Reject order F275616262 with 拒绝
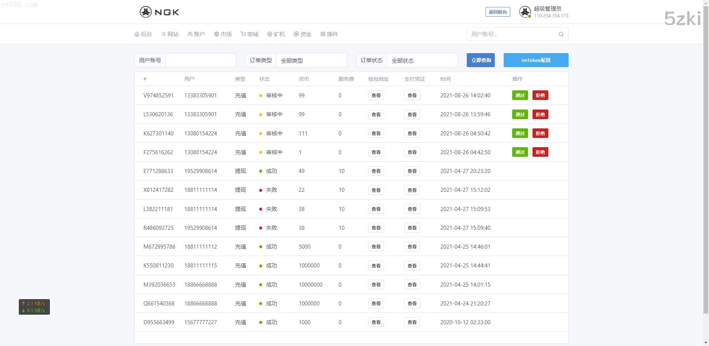Viewport: 709px width, 346px height. (x=540, y=152)
